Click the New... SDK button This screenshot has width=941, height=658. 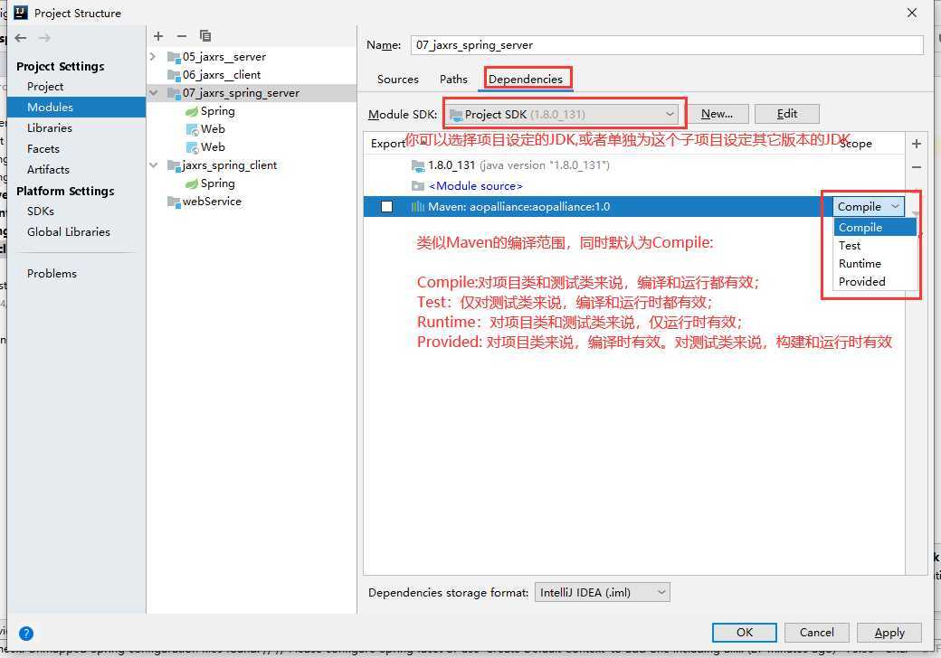718,114
